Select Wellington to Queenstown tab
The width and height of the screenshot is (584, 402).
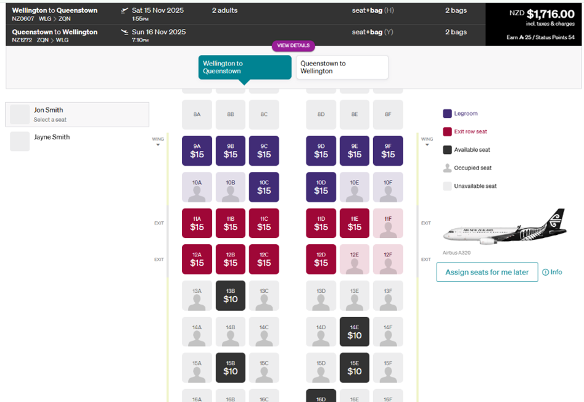(x=244, y=67)
